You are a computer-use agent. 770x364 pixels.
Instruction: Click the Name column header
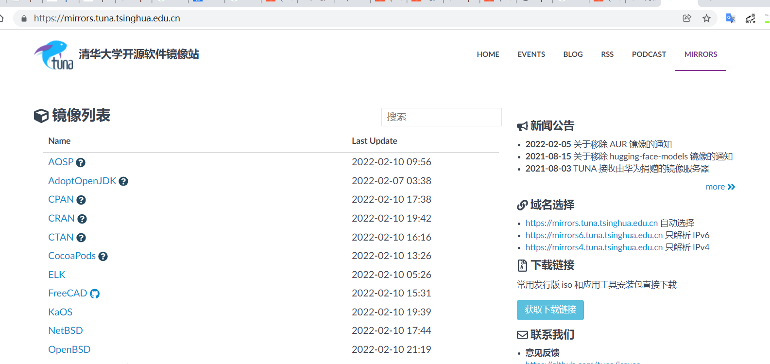pyautogui.click(x=59, y=141)
